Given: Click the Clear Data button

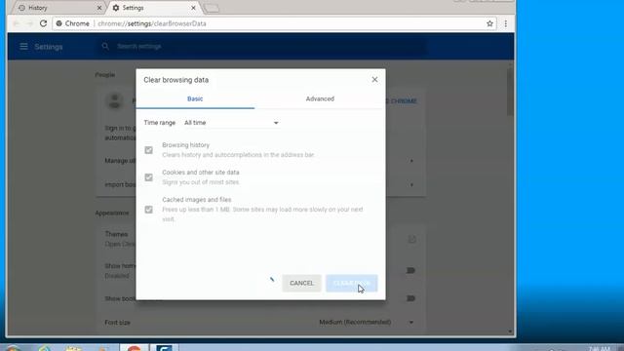Looking at the screenshot, I should (x=351, y=283).
